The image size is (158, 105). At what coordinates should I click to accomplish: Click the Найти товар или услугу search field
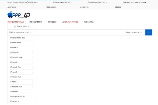66,32
